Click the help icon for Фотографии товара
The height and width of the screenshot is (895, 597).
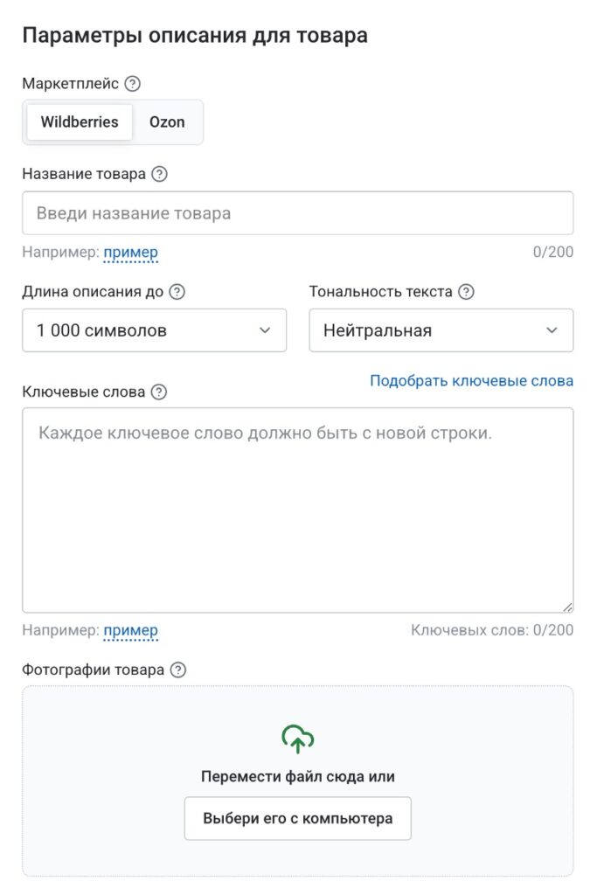[x=179, y=669]
